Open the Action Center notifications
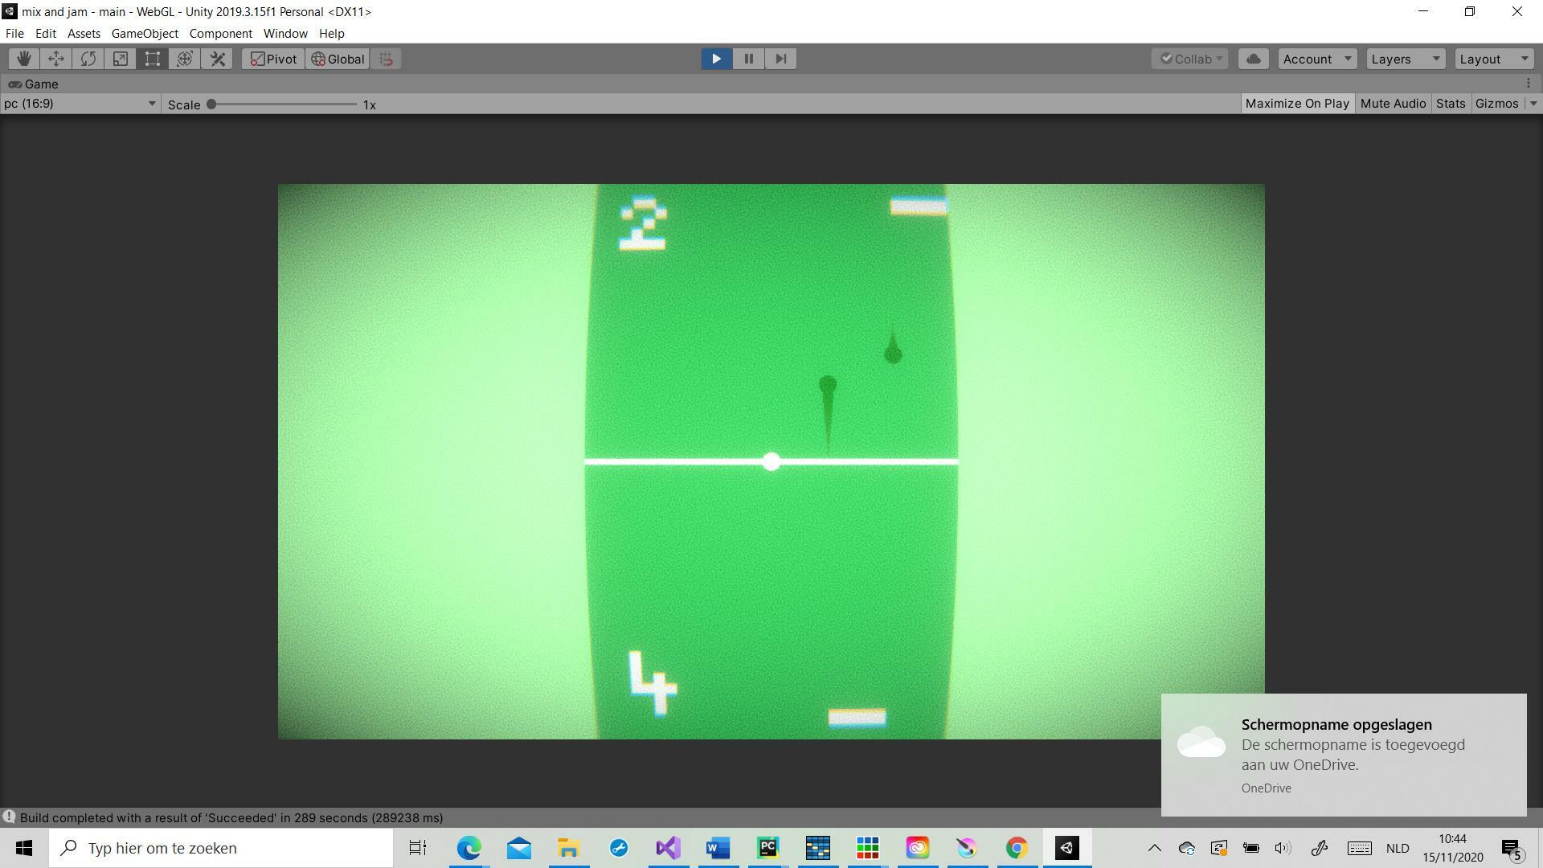The width and height of the screenshot is (1543, 868). [x=1512, y=848]
